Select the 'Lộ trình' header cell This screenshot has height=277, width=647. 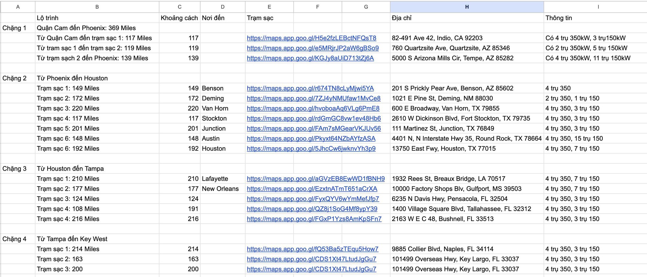point(97,18)
